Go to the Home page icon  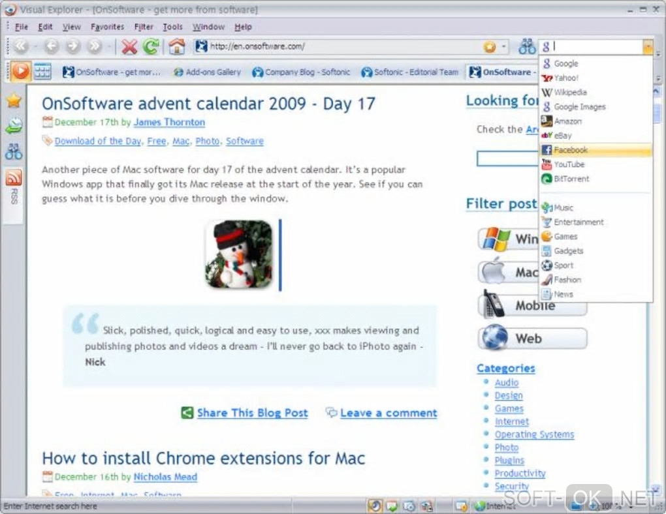(177, 46)
